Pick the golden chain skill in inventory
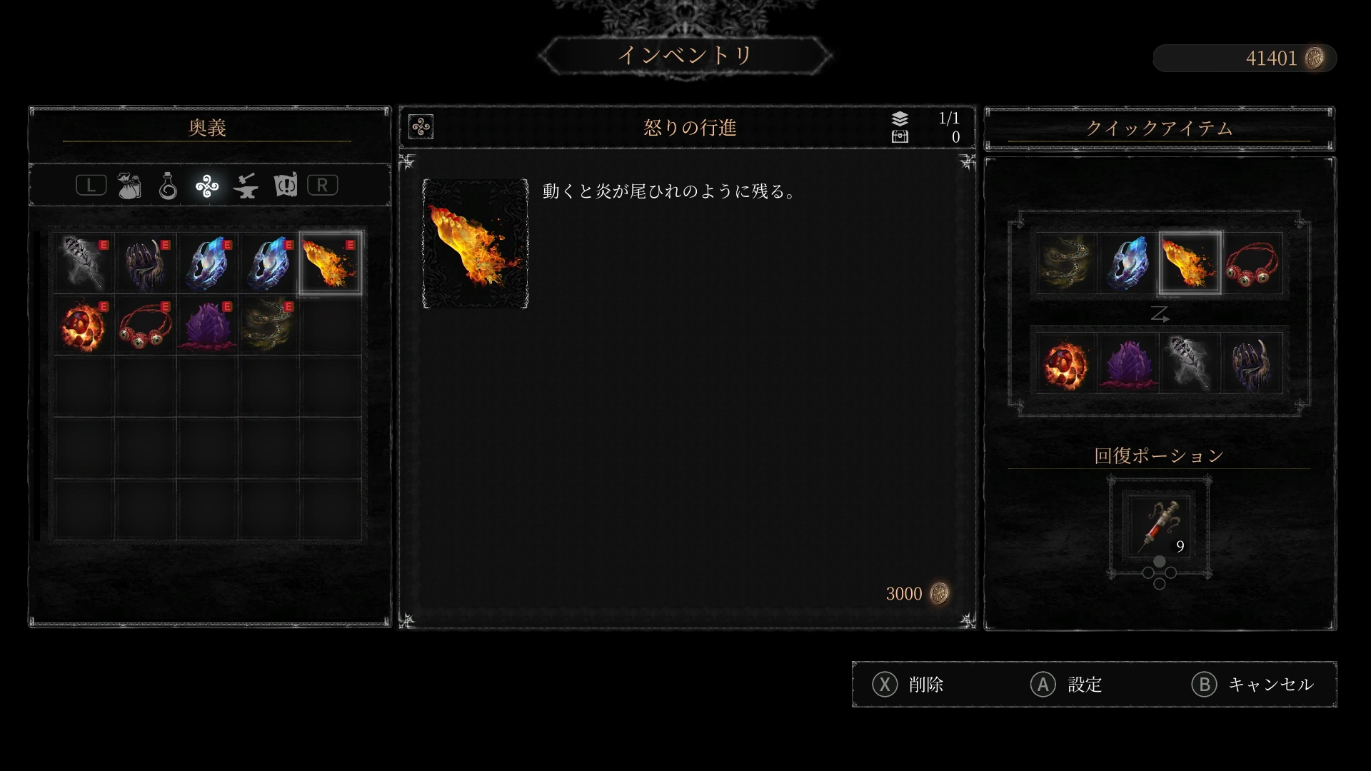 [268, 324]
